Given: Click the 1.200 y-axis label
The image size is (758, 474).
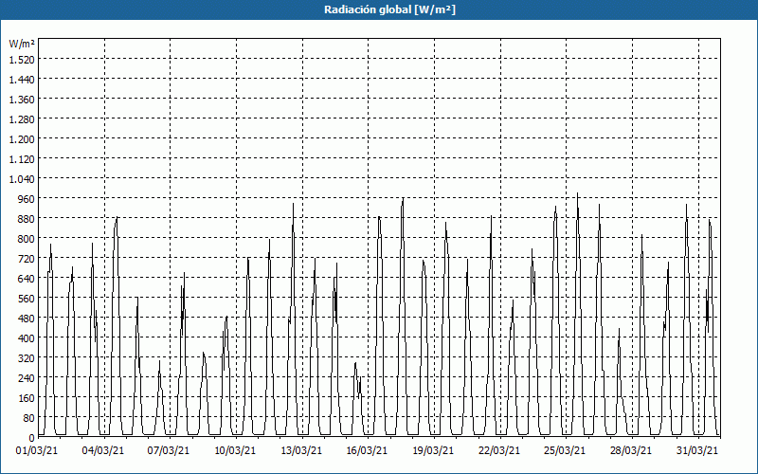Looking at the screenshot, I should coord(22,138).
